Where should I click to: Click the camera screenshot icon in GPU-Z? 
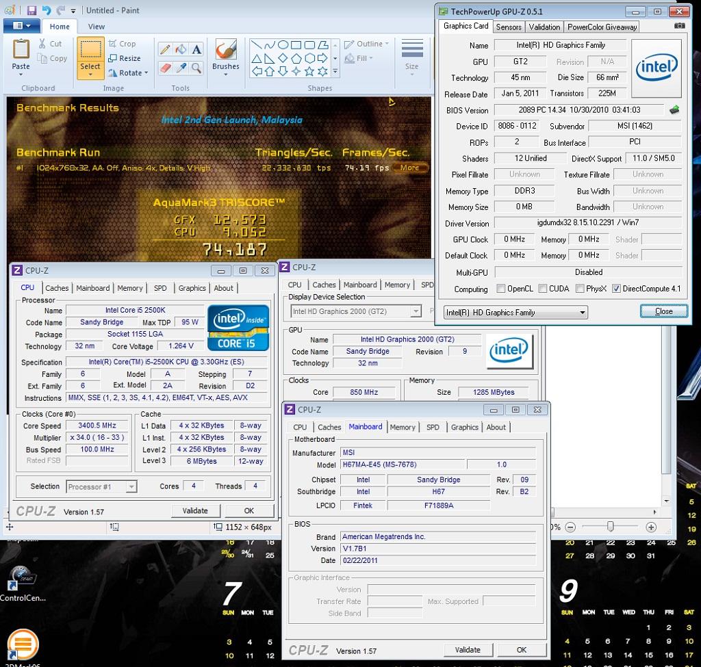(680, 26)
